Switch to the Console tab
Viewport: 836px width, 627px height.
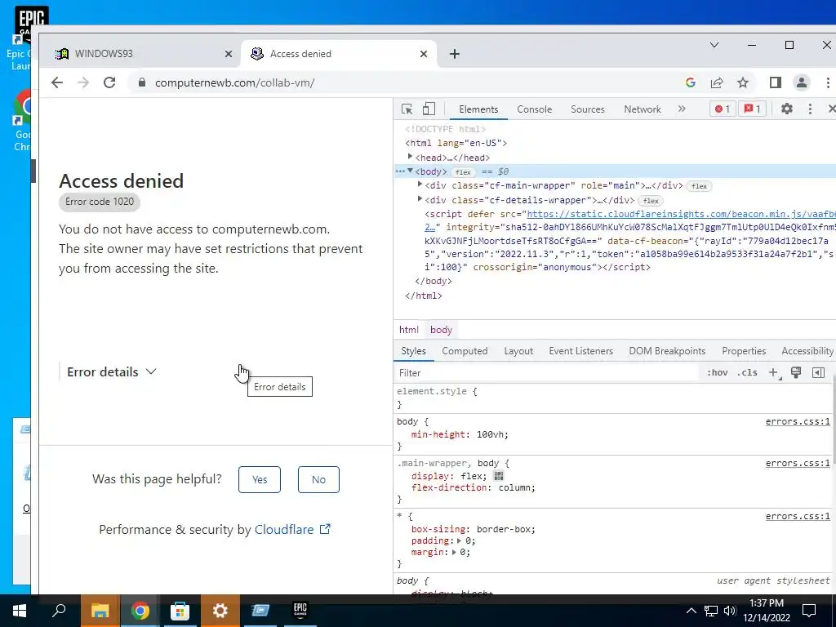click(x=534, y=109)
